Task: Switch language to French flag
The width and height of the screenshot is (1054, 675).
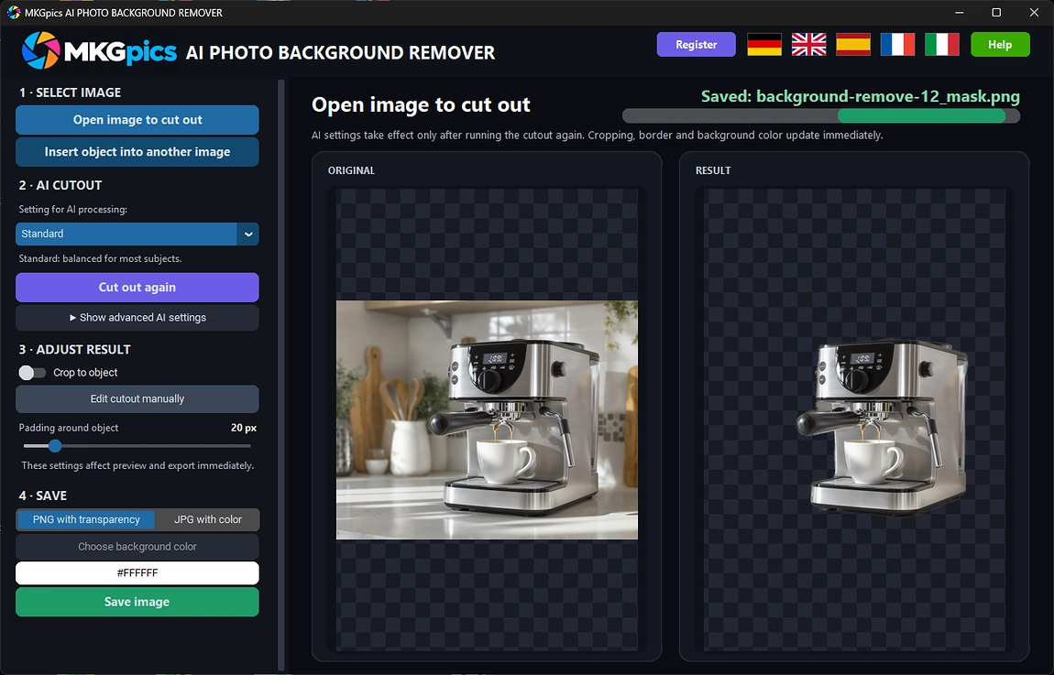Action: point(897,44)
